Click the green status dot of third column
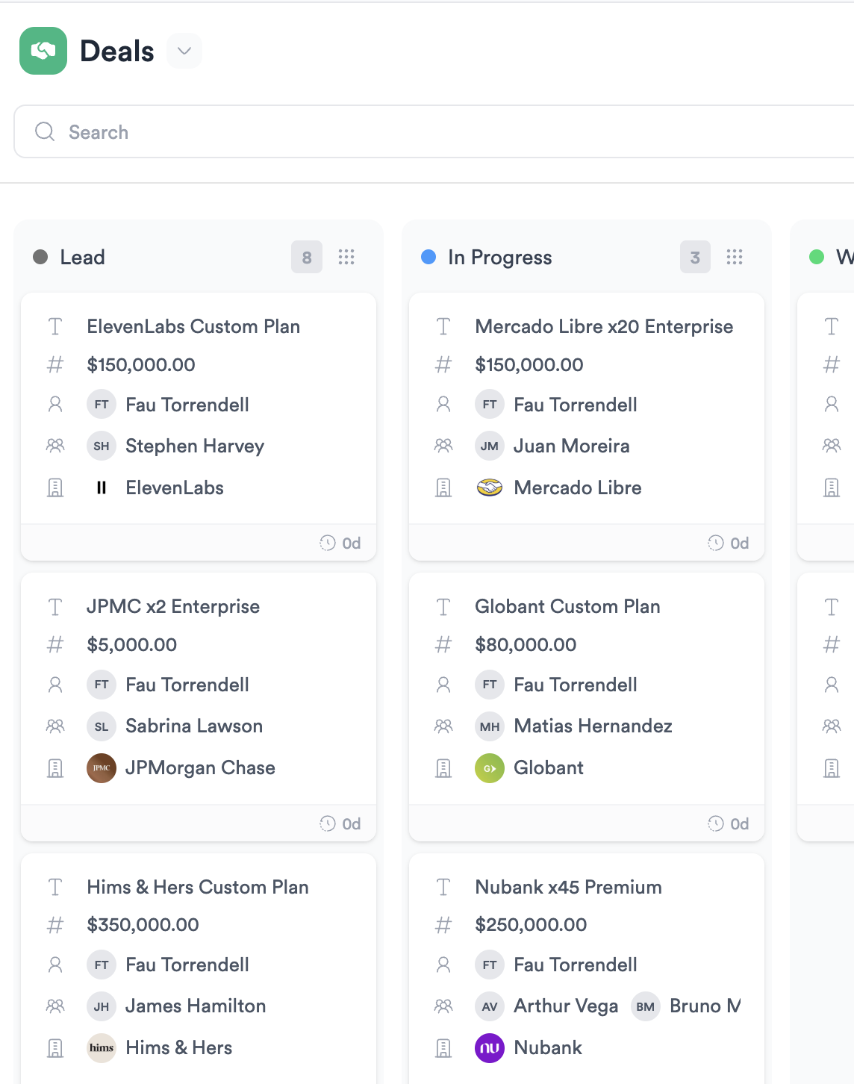The image size is (854, 1084). tap(817, 257)
